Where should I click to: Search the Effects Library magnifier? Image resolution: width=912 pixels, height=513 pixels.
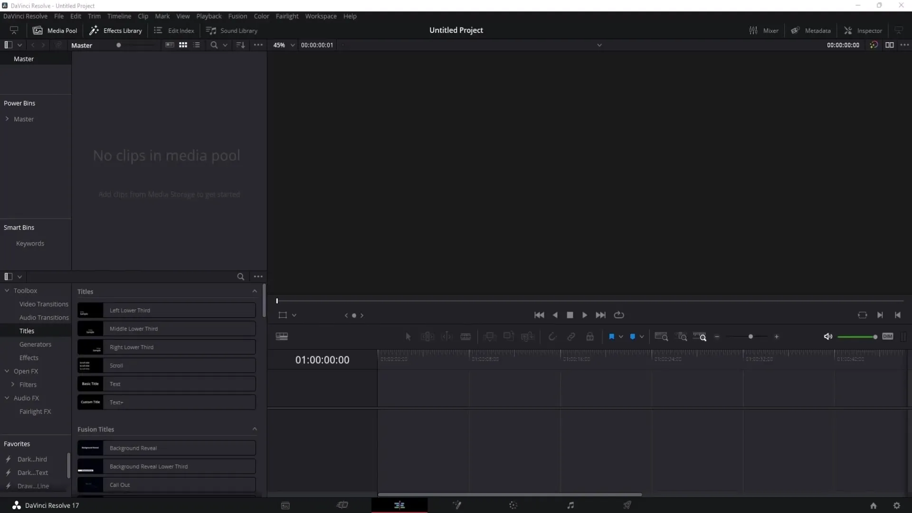tap(241, 276)
